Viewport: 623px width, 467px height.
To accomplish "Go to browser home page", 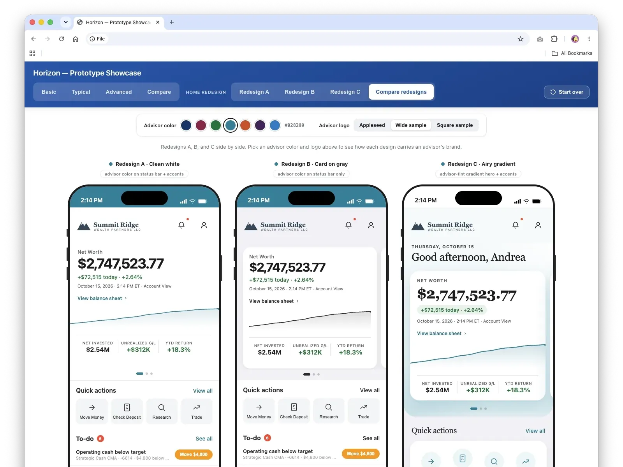I will [x=76, y=39].
